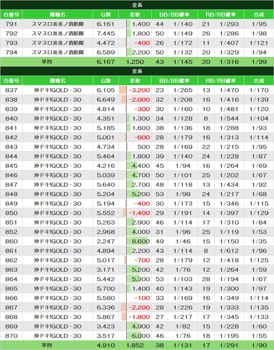
Task: Select the 差枚 value 4.700
Action: coord(141,175)
